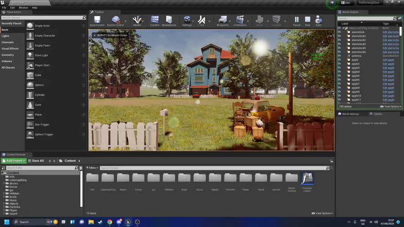Image resolution: width=404 pixels, height=227 pixels.
Task: Open Add/Import dropdown
Action: point(14,161)
